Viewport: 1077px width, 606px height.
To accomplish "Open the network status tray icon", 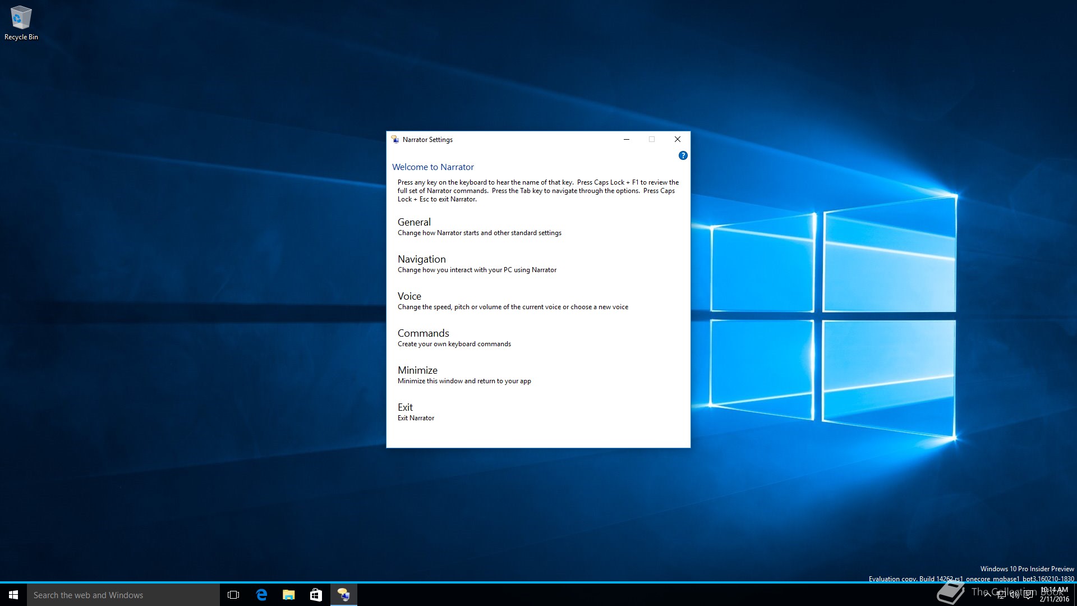I will click(x=1001, y=595).
